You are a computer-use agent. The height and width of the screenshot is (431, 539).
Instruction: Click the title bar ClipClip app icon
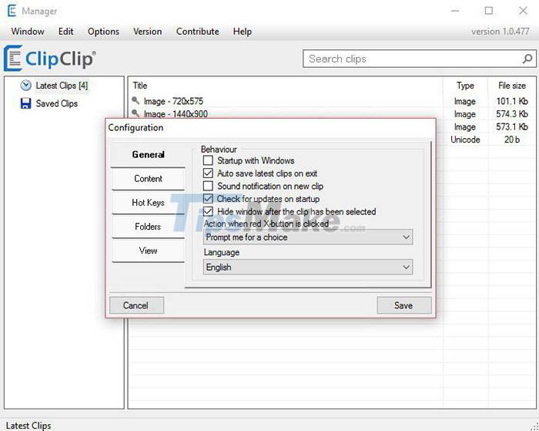click(x=12, y=11)
